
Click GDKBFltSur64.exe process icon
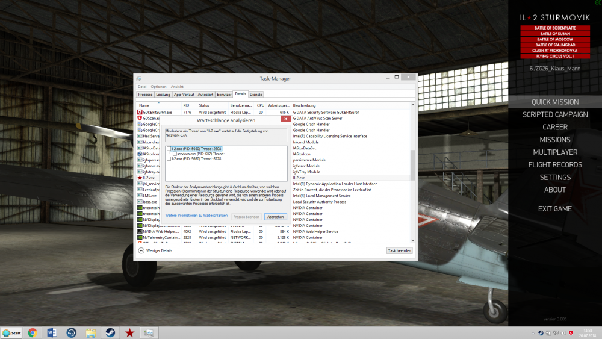pos(140,112)
